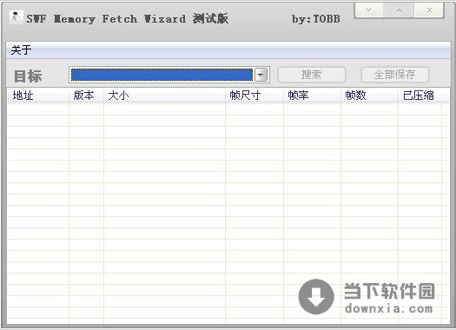Click the 已压缩 column header
Image resolution: width=456 pixels, height=330 pixels.
pos(420,96)
